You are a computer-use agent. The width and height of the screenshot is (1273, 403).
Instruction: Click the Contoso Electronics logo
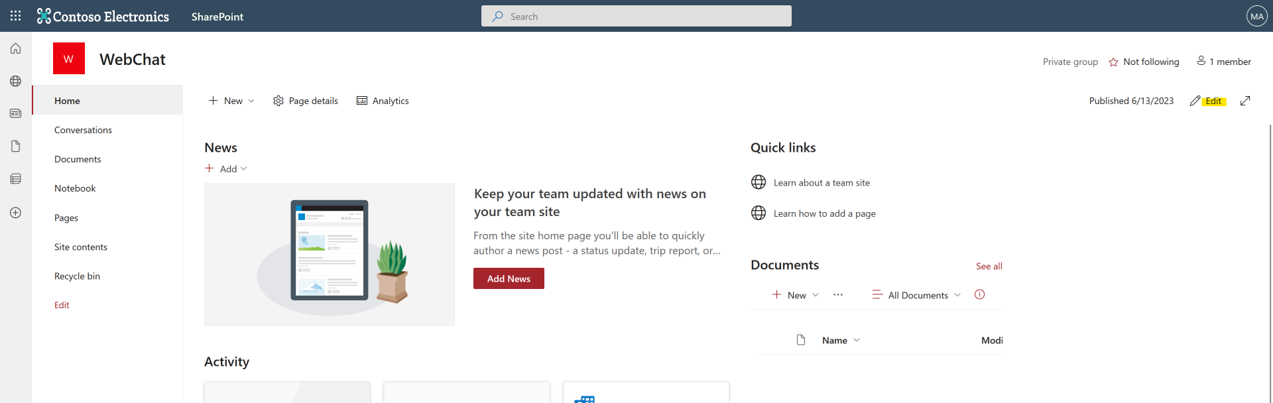click(x=103, y=16)
